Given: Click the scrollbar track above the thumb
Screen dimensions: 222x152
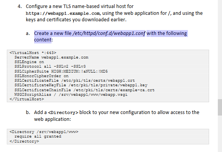Looking at the screenshot, I should [x=220, y=50].
